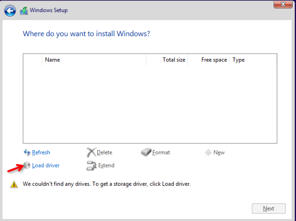Refresh the drive list via Refresh link
Image resolution: width=296 pixels, height=221 pixels.
(x=41, y=152)
